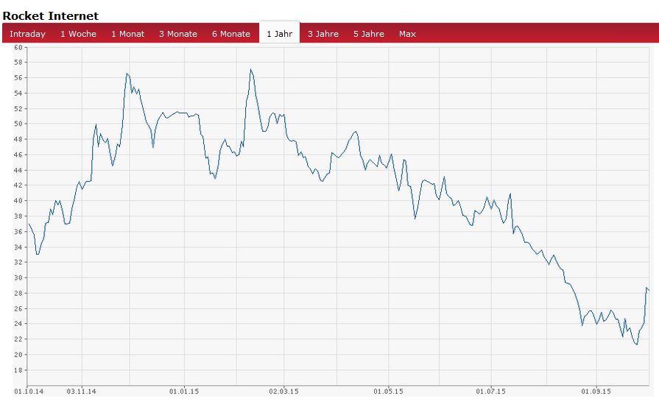Click the 03.11.14 axis date

[81, 391]
